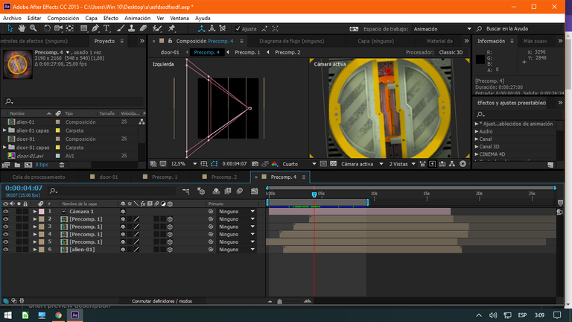Select the Pan Behind anchor point tool
572x322 pixels.
click(70, 28)
